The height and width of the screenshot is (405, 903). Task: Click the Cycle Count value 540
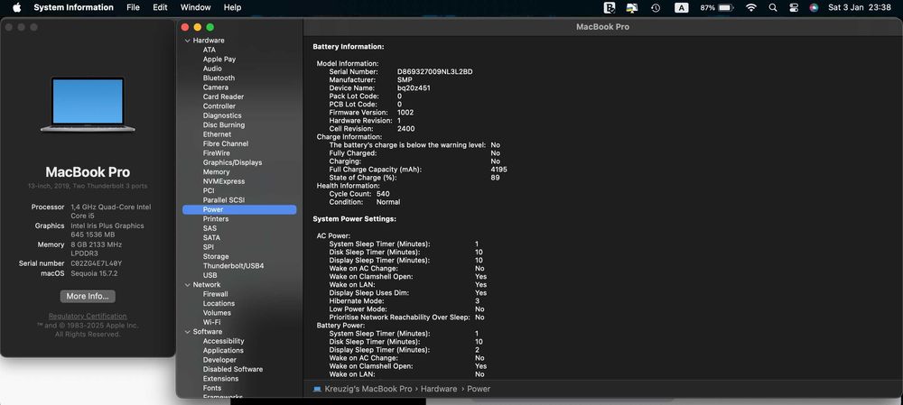382,195
